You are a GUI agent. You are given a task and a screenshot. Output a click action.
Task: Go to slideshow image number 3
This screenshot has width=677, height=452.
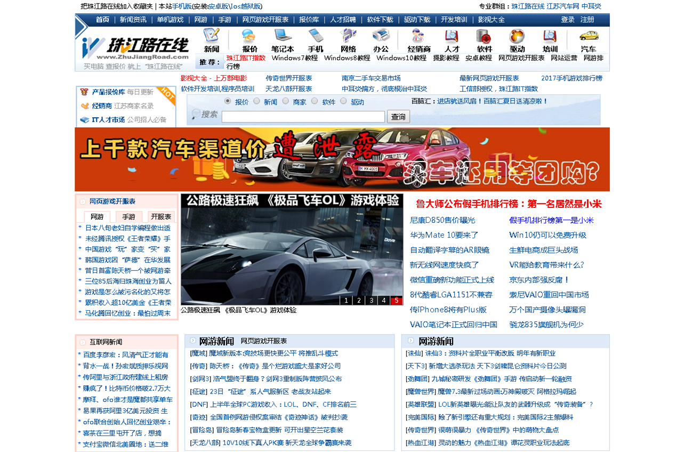pos(372,301)
